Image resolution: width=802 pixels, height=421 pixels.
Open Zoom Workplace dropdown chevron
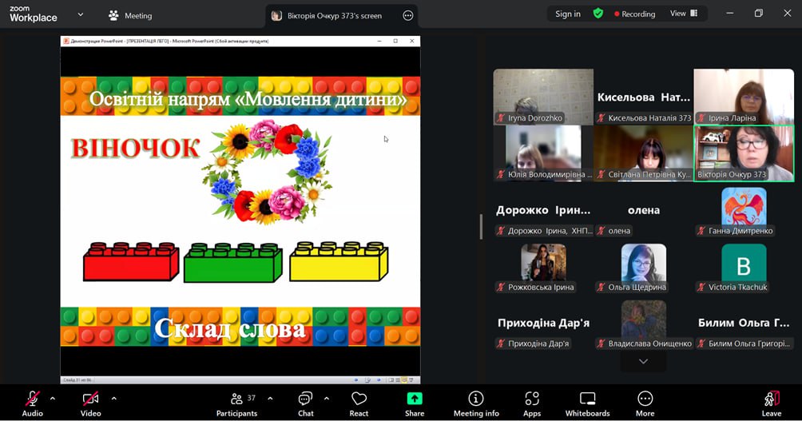point(81,14)
